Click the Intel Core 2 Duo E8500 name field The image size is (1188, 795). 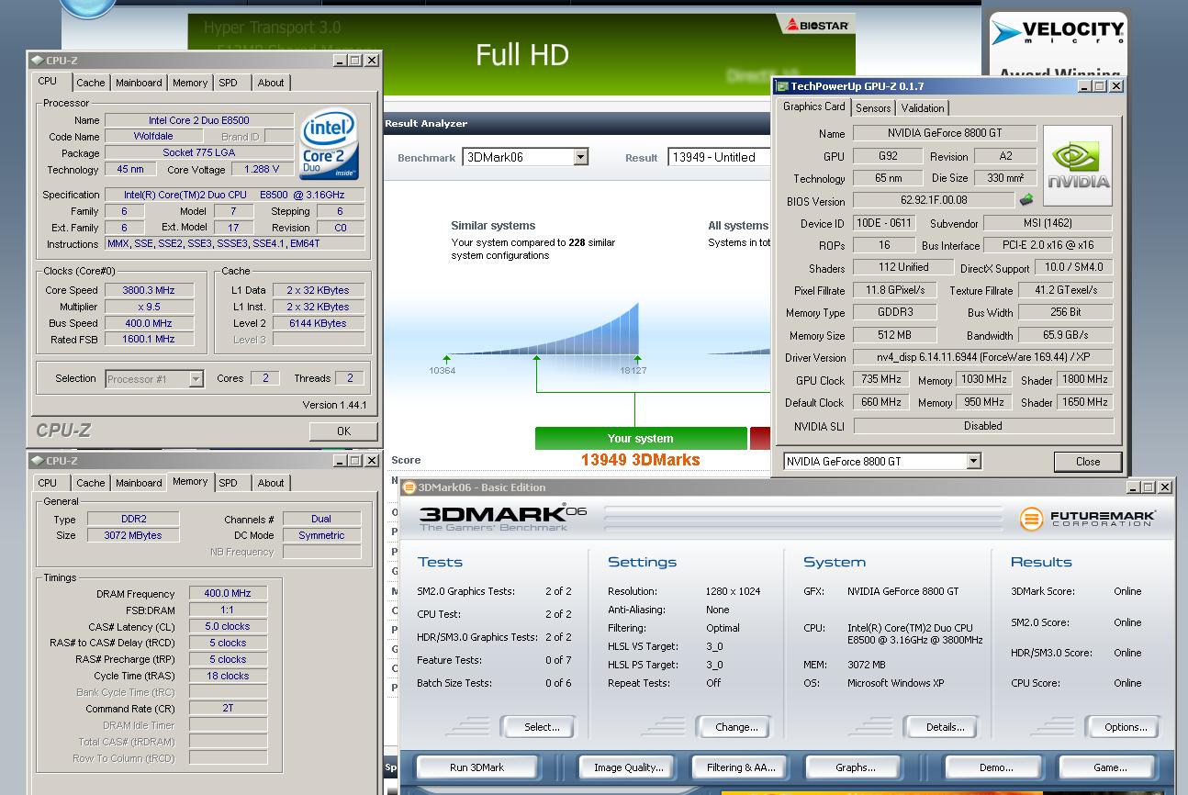click(x=199, y=120)
